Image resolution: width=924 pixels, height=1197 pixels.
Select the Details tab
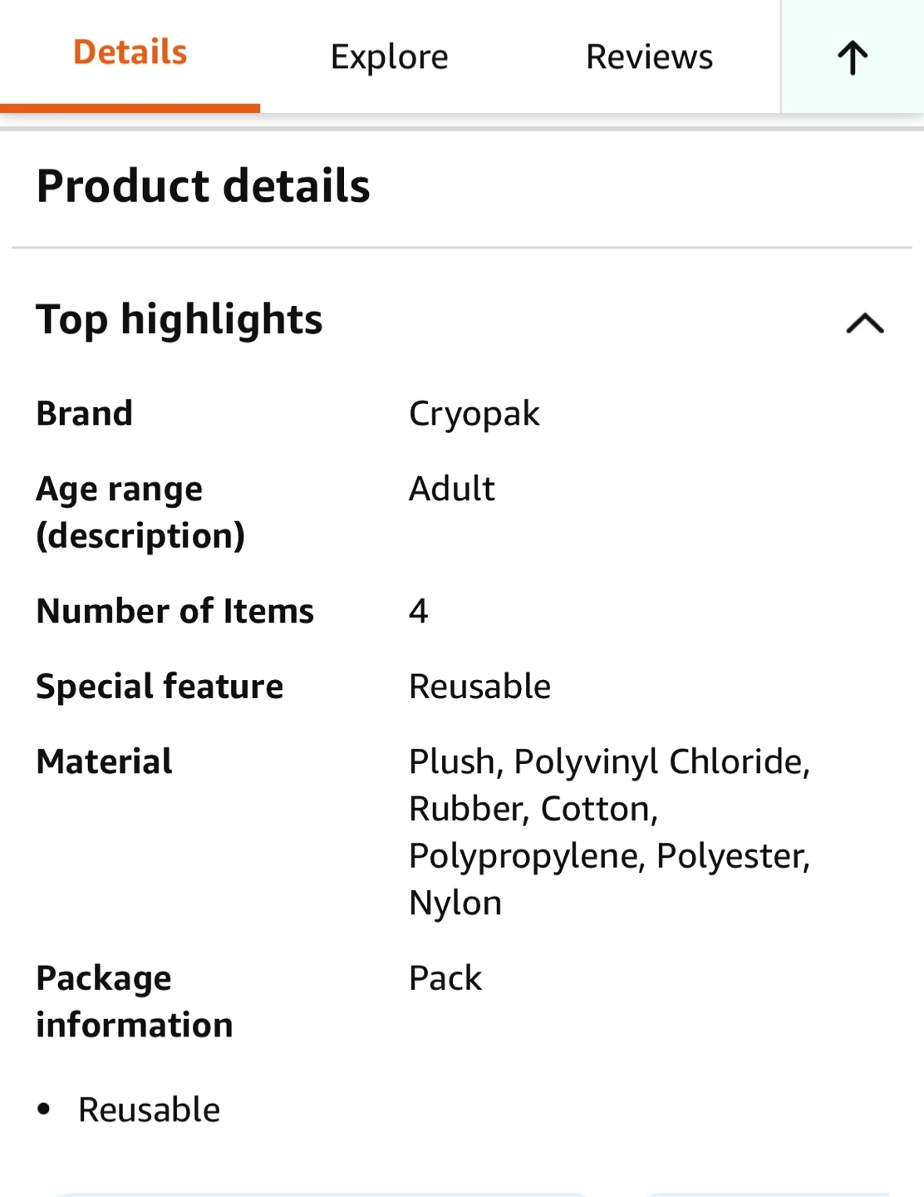pyautogui.click(x=130, y=53)
